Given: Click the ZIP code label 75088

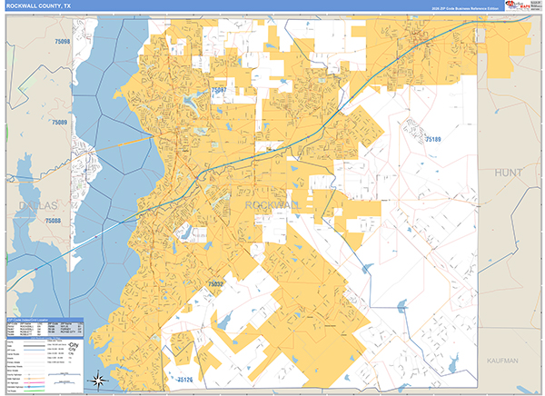Looking at the screenshot, I should pyautogui.click(x=53, y=221).
